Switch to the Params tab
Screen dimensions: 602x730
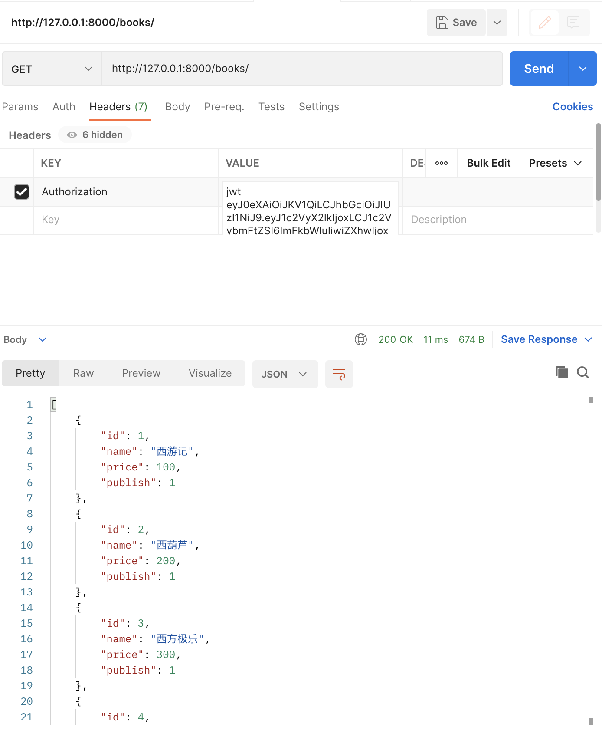20,107
